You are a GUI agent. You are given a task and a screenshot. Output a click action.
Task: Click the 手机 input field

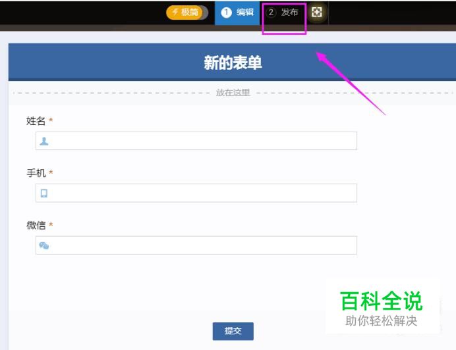tap(196, 193)
